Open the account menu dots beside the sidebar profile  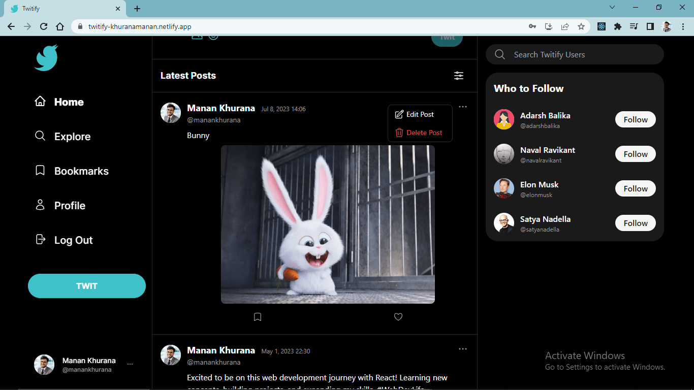130,364
